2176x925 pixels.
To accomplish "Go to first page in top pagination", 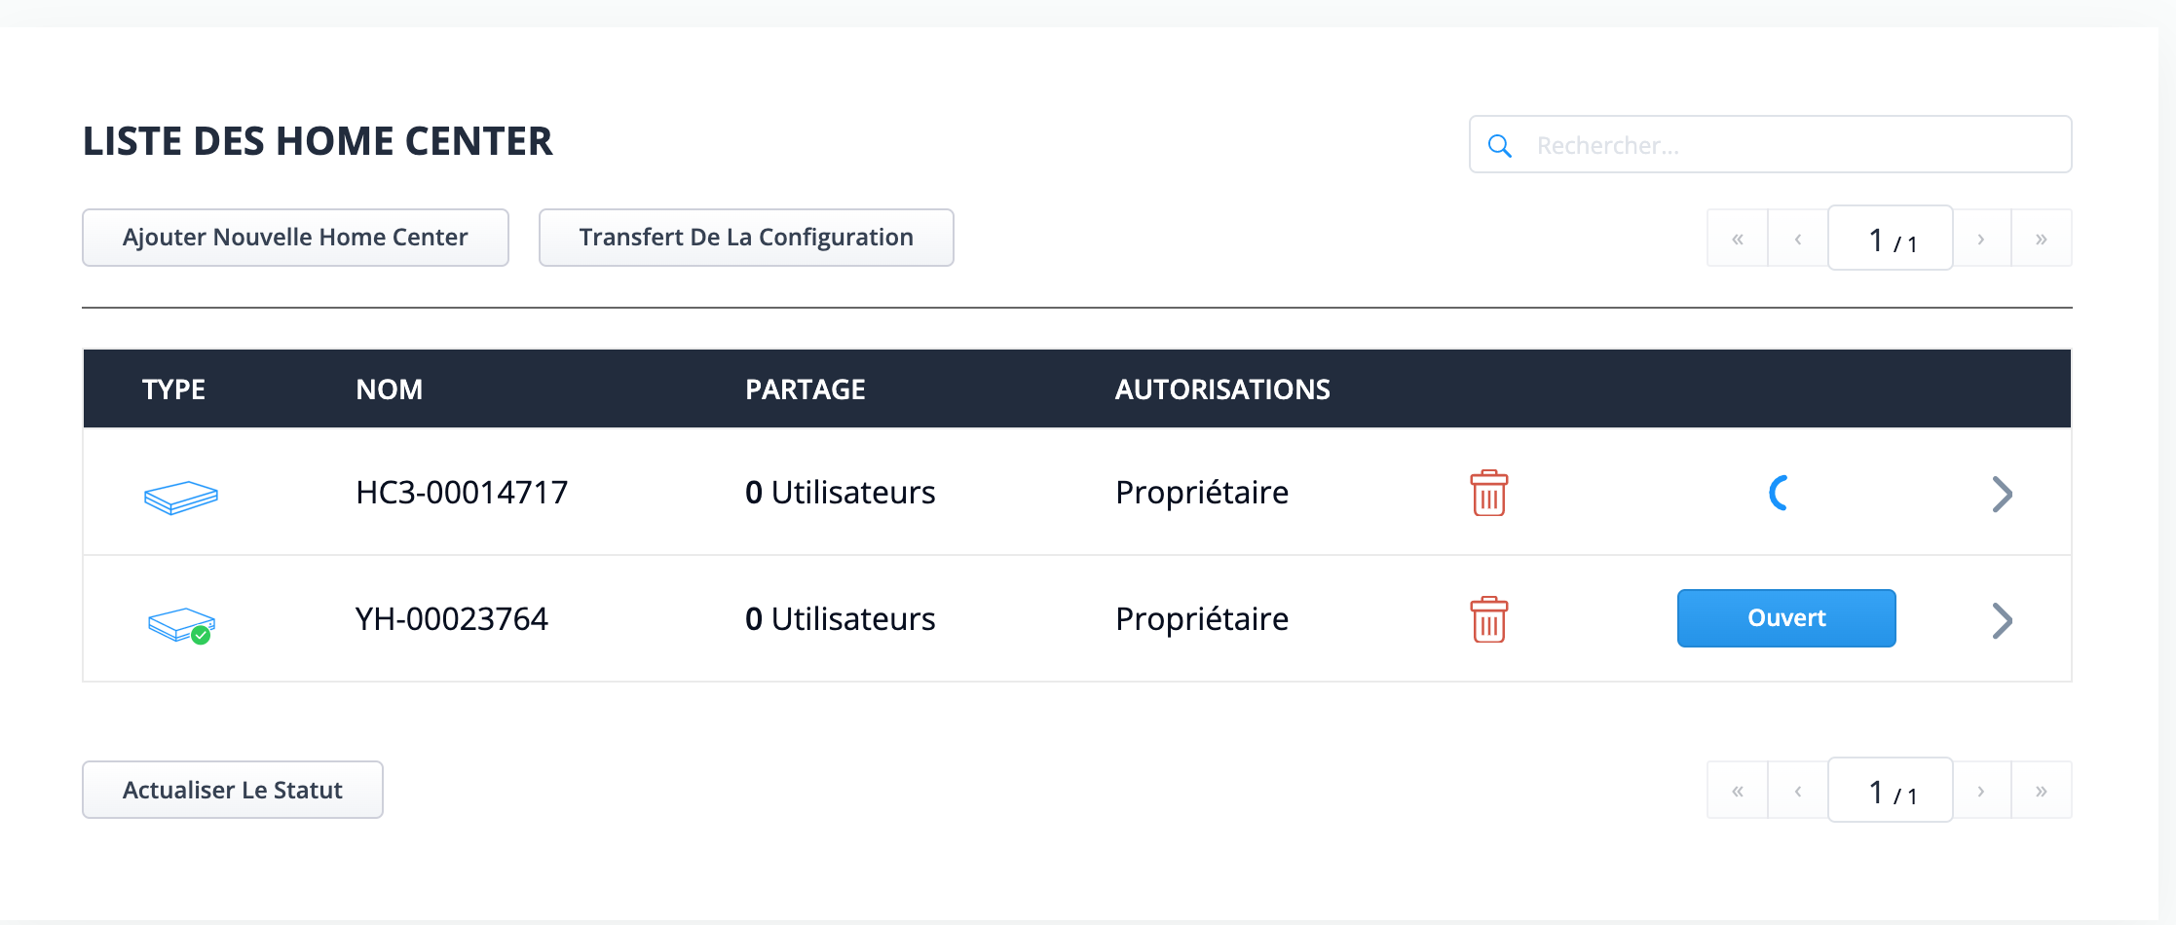I will tap(1738, 239).
